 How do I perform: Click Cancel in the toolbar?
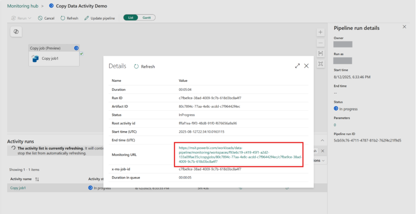click(46, 18)
